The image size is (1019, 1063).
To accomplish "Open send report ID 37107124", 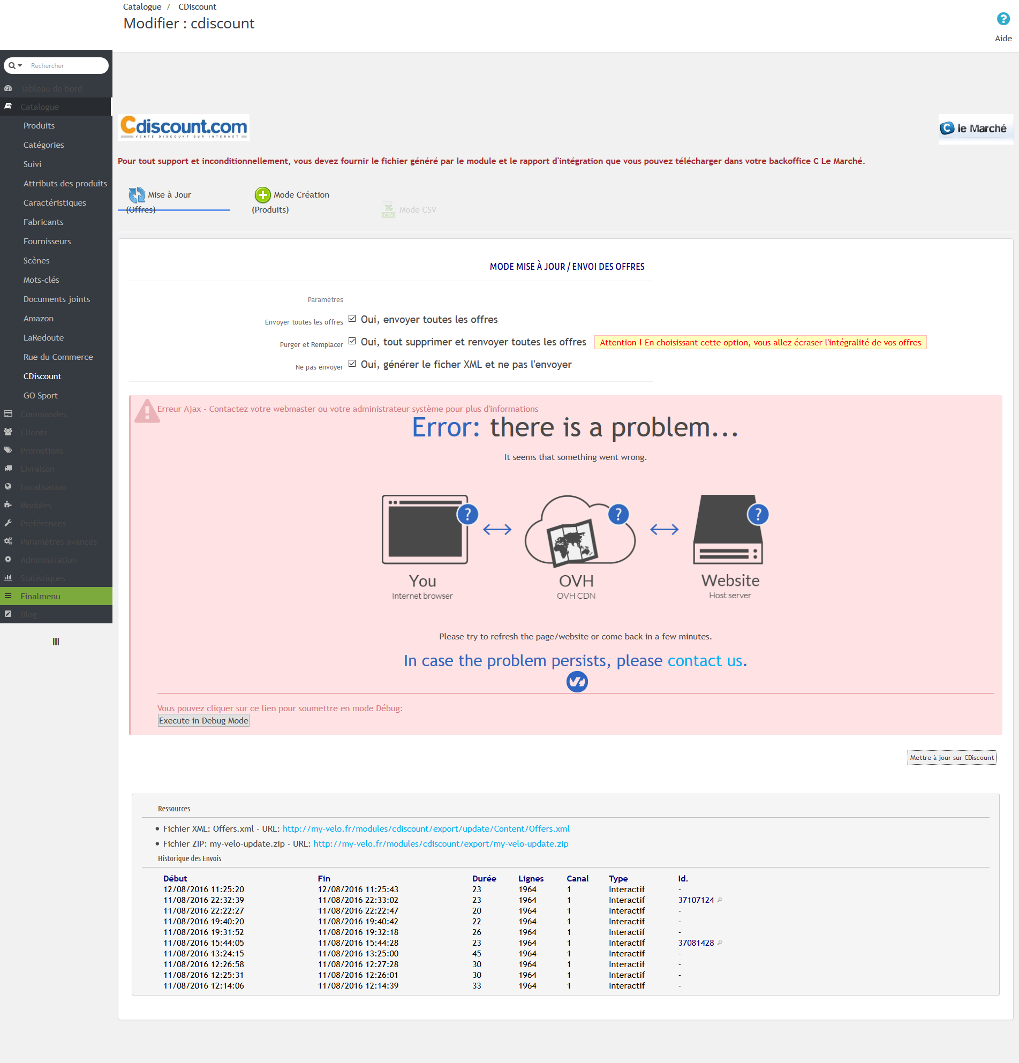I will (696, 900).
